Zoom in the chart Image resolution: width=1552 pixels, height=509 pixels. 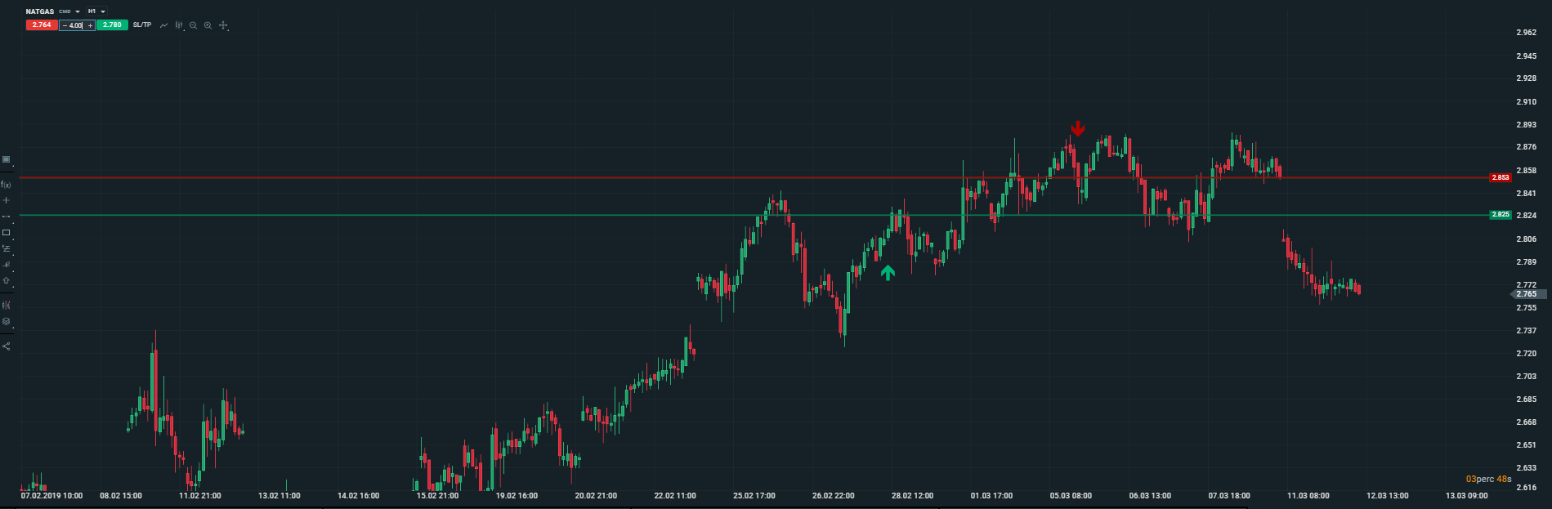pyautogui.click(x=208, y=25)
